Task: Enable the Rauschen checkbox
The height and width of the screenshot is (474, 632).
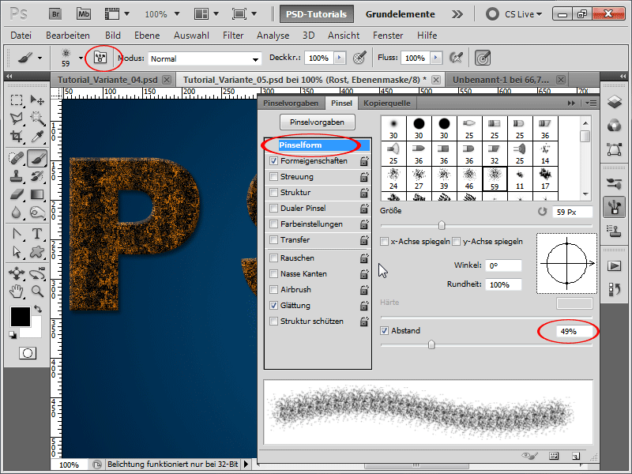Action: (273, 258)
